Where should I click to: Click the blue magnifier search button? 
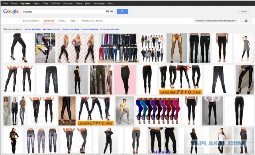(x=122, y=12)
